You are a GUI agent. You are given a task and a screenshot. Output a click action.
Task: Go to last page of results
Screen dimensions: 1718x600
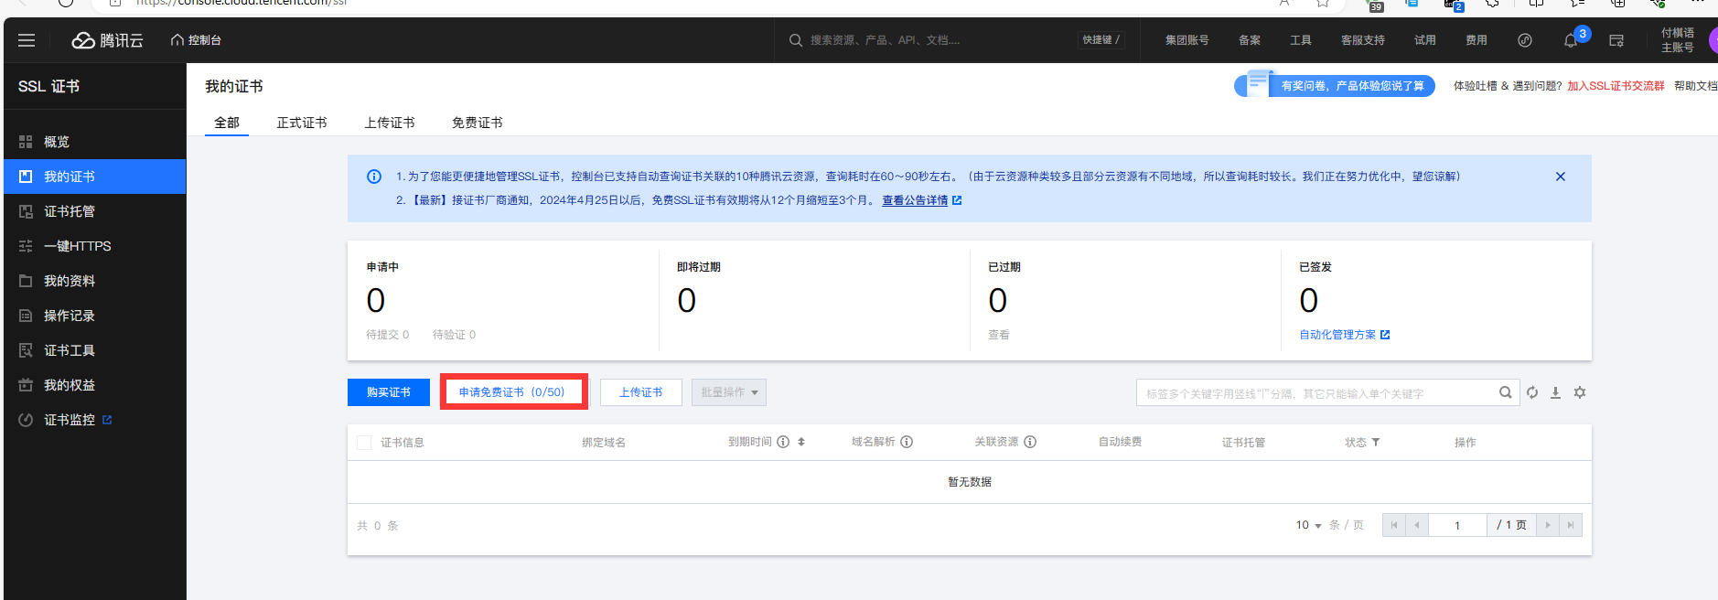pyautogui.click(x=1571, y=525)
